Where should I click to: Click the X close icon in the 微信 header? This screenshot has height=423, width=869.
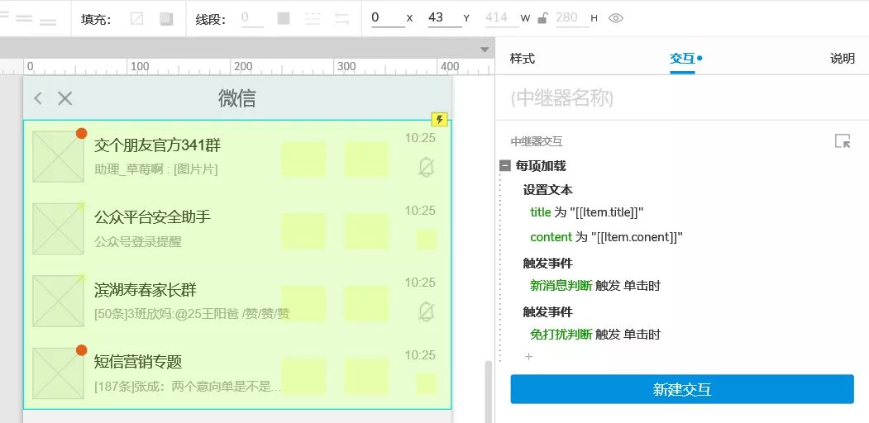[x=64, y=98]
